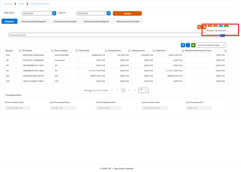This screenshot has width=241, height=172.
Task: Click the orange printer icon
Action: 205,27
